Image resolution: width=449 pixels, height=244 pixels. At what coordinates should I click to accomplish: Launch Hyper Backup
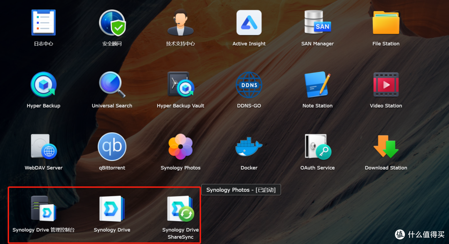pyautogui.click(x=44, y=85)
